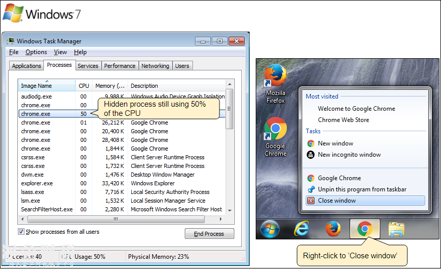Click the Chrome icon on the taskbar

click(365, 229)
